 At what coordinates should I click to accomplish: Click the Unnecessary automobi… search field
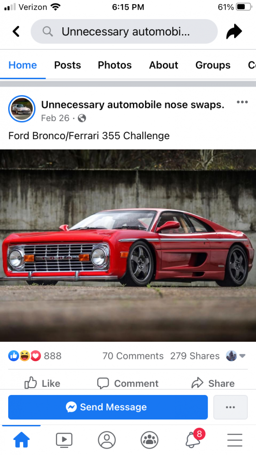[x=124, y=31]
